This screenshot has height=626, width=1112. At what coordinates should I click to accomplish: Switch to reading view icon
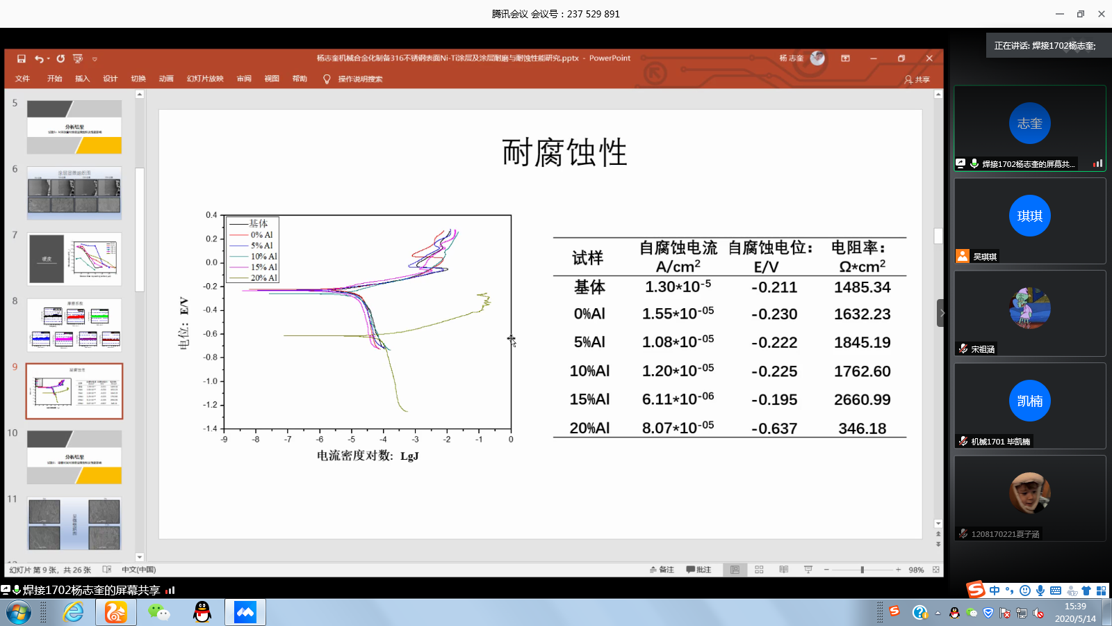click(x=783, y=570)
